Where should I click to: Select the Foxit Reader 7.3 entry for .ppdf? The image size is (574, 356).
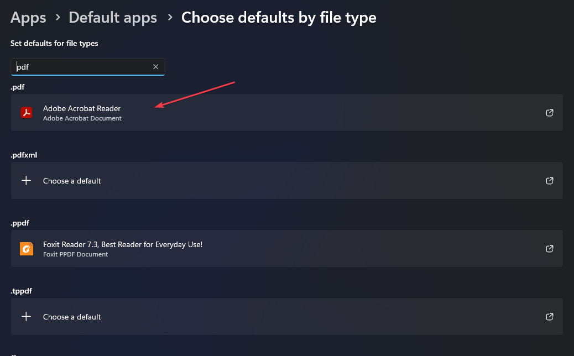click(x=286, y=248)
